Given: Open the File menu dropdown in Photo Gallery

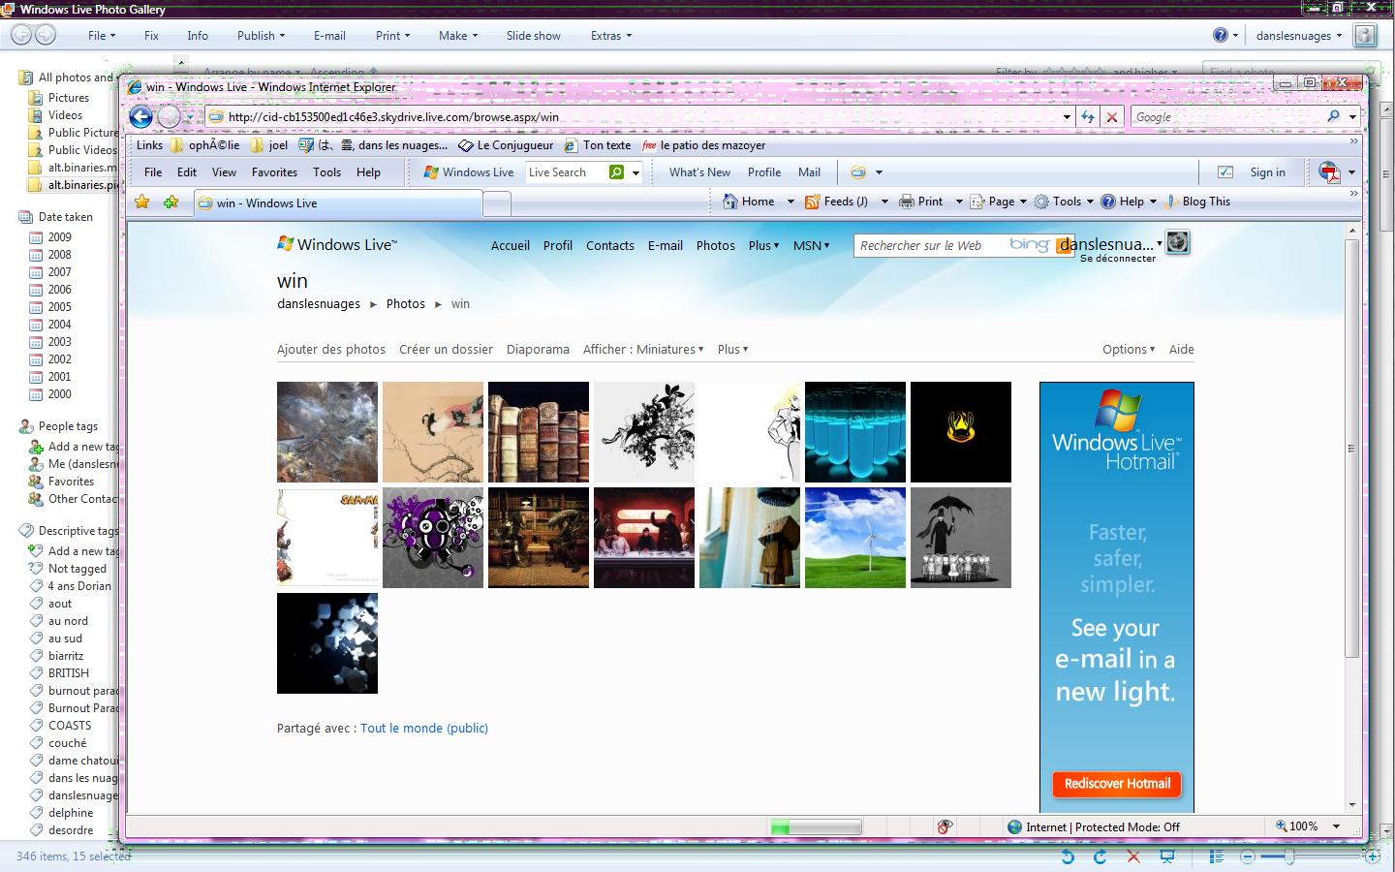Looking at the screenshot, I should [101, 36].
